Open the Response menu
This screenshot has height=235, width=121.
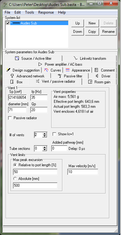click(46, 12)
